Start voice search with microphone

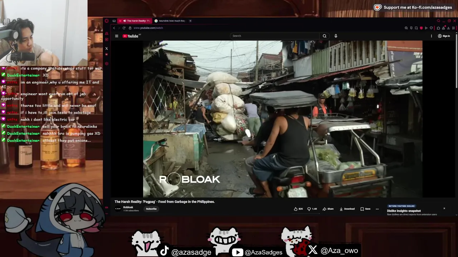[336, 36]
